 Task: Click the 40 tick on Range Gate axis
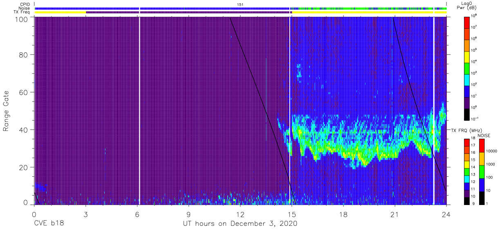(x=24, y=130)
